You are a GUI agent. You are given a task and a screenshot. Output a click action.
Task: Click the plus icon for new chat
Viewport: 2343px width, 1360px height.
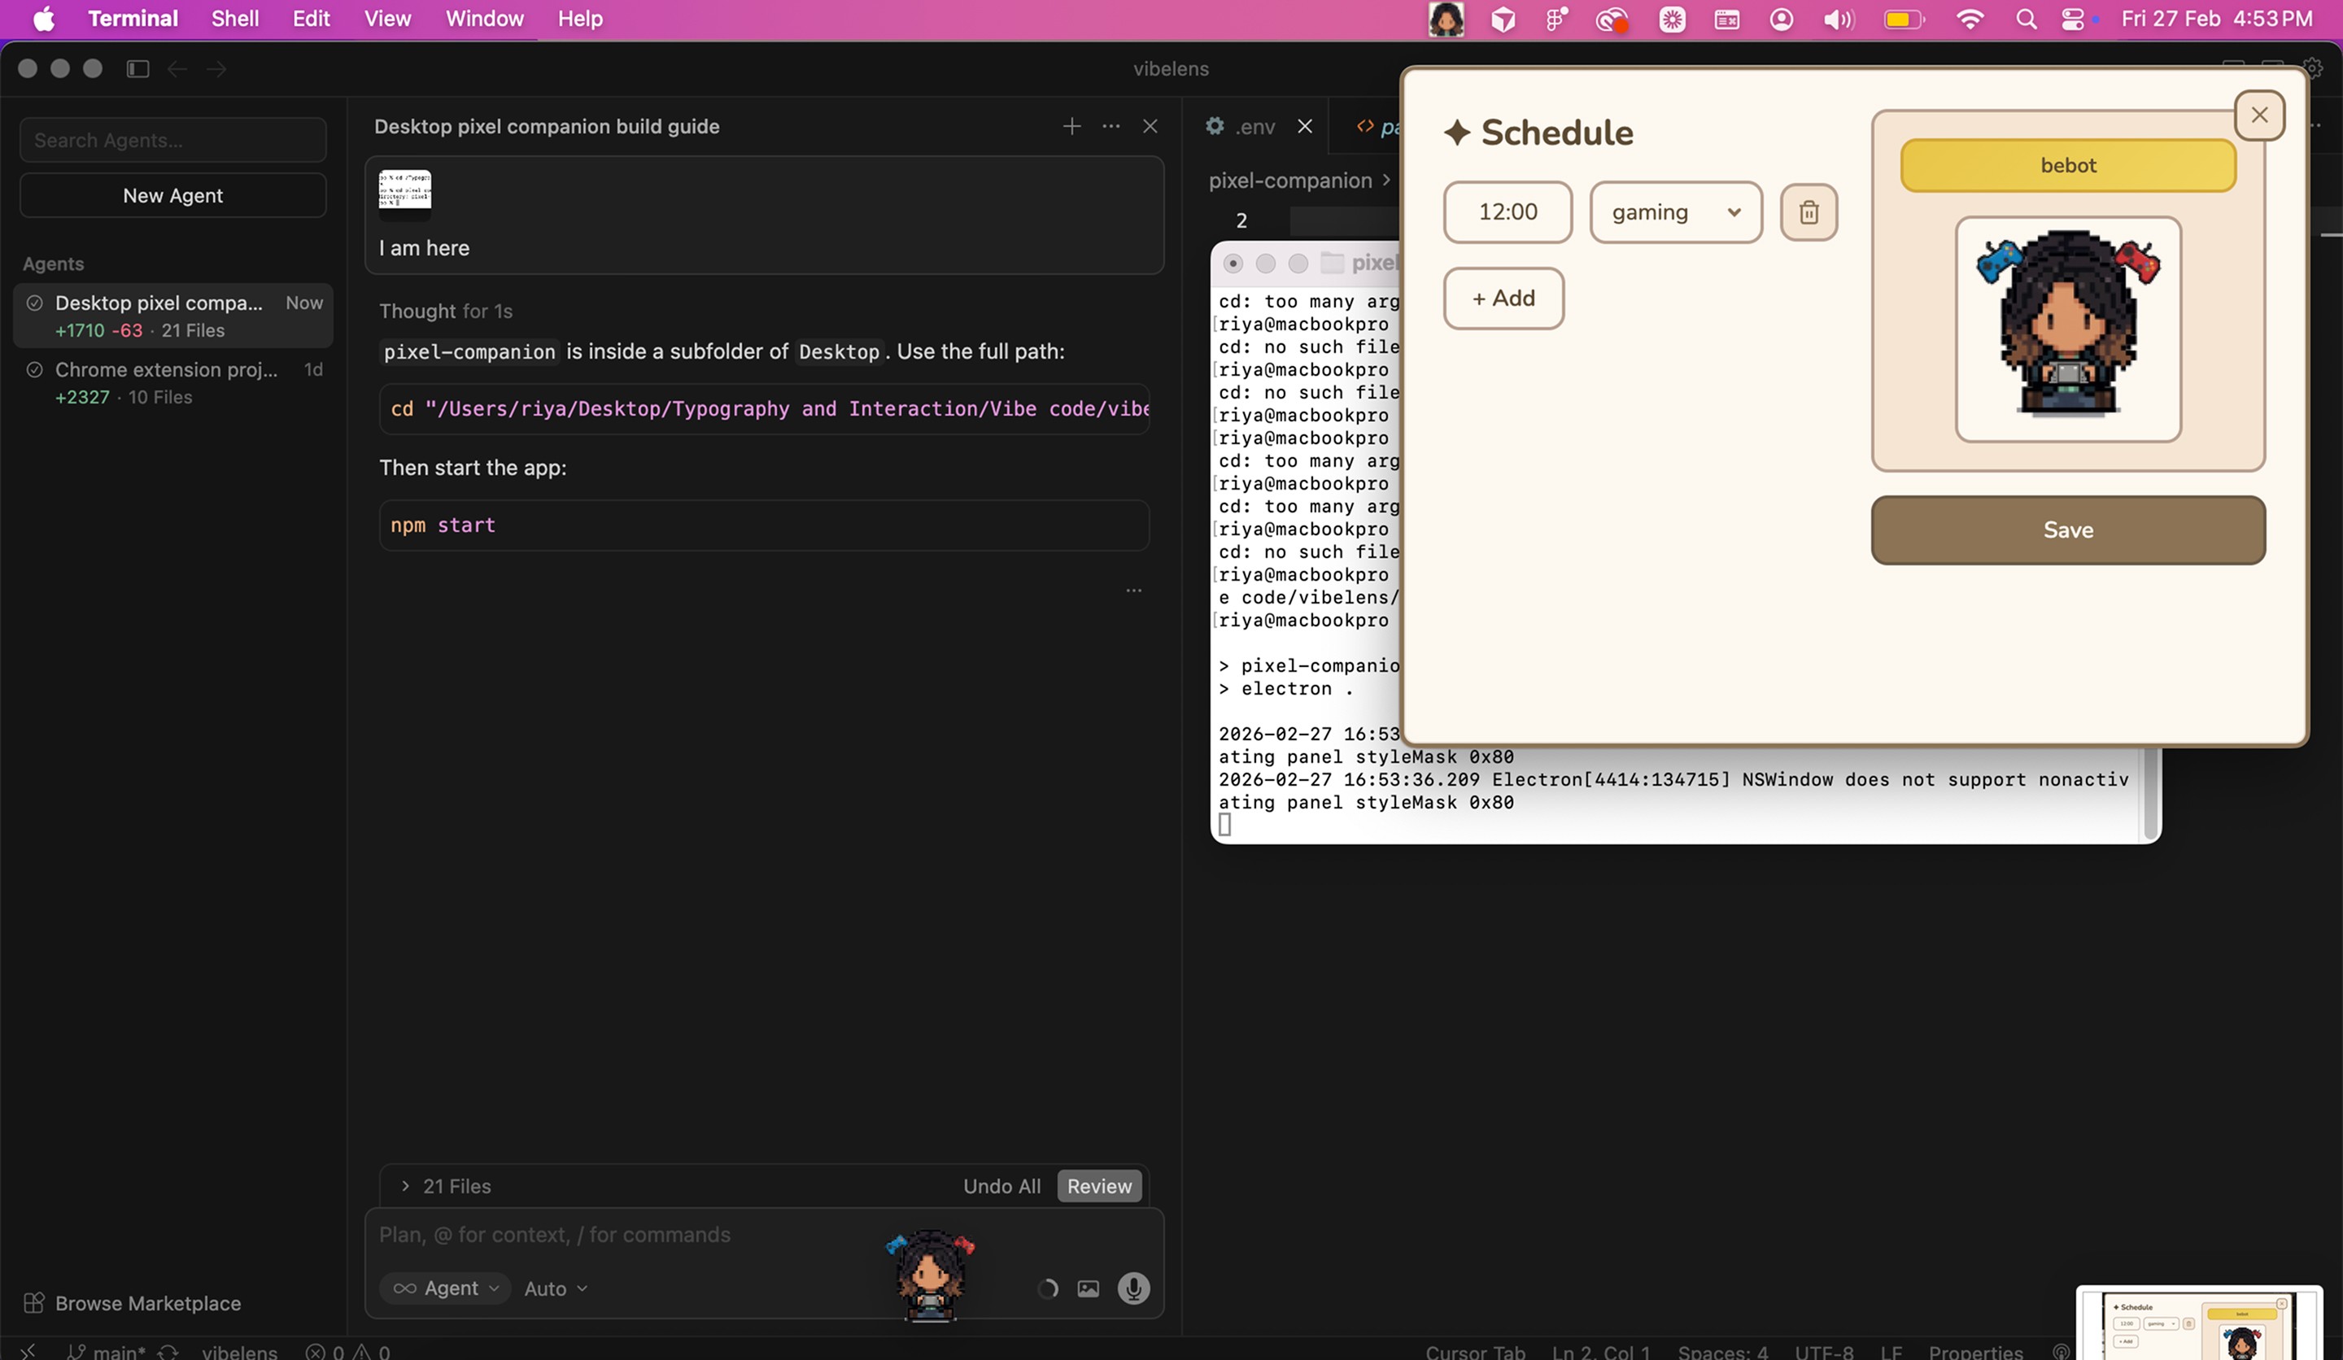coord(1071,126)
